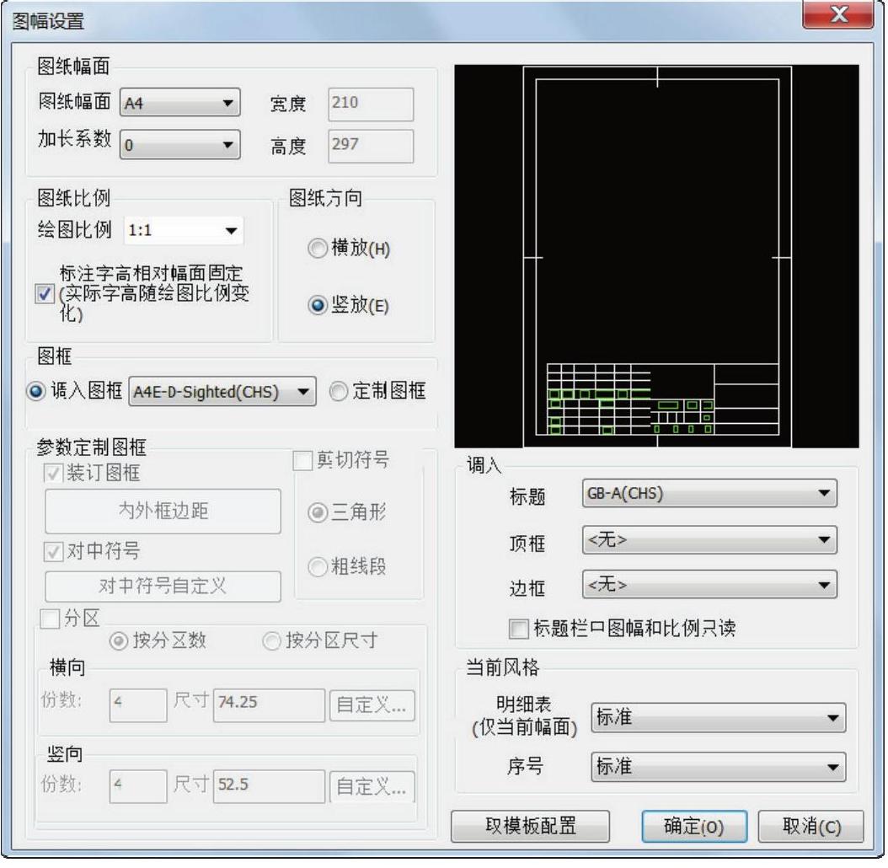Viewport: 888px width, 868px height.
Task: Click the 宽度 field showing 210
Action: [x=371, y=104]
